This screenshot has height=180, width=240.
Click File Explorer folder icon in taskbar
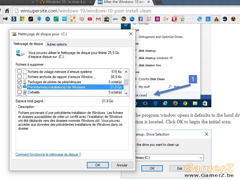pyautogui.click(x=195, y=103)
